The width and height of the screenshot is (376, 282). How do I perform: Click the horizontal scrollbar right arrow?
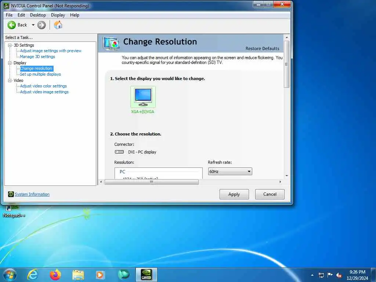coord(280,182)
